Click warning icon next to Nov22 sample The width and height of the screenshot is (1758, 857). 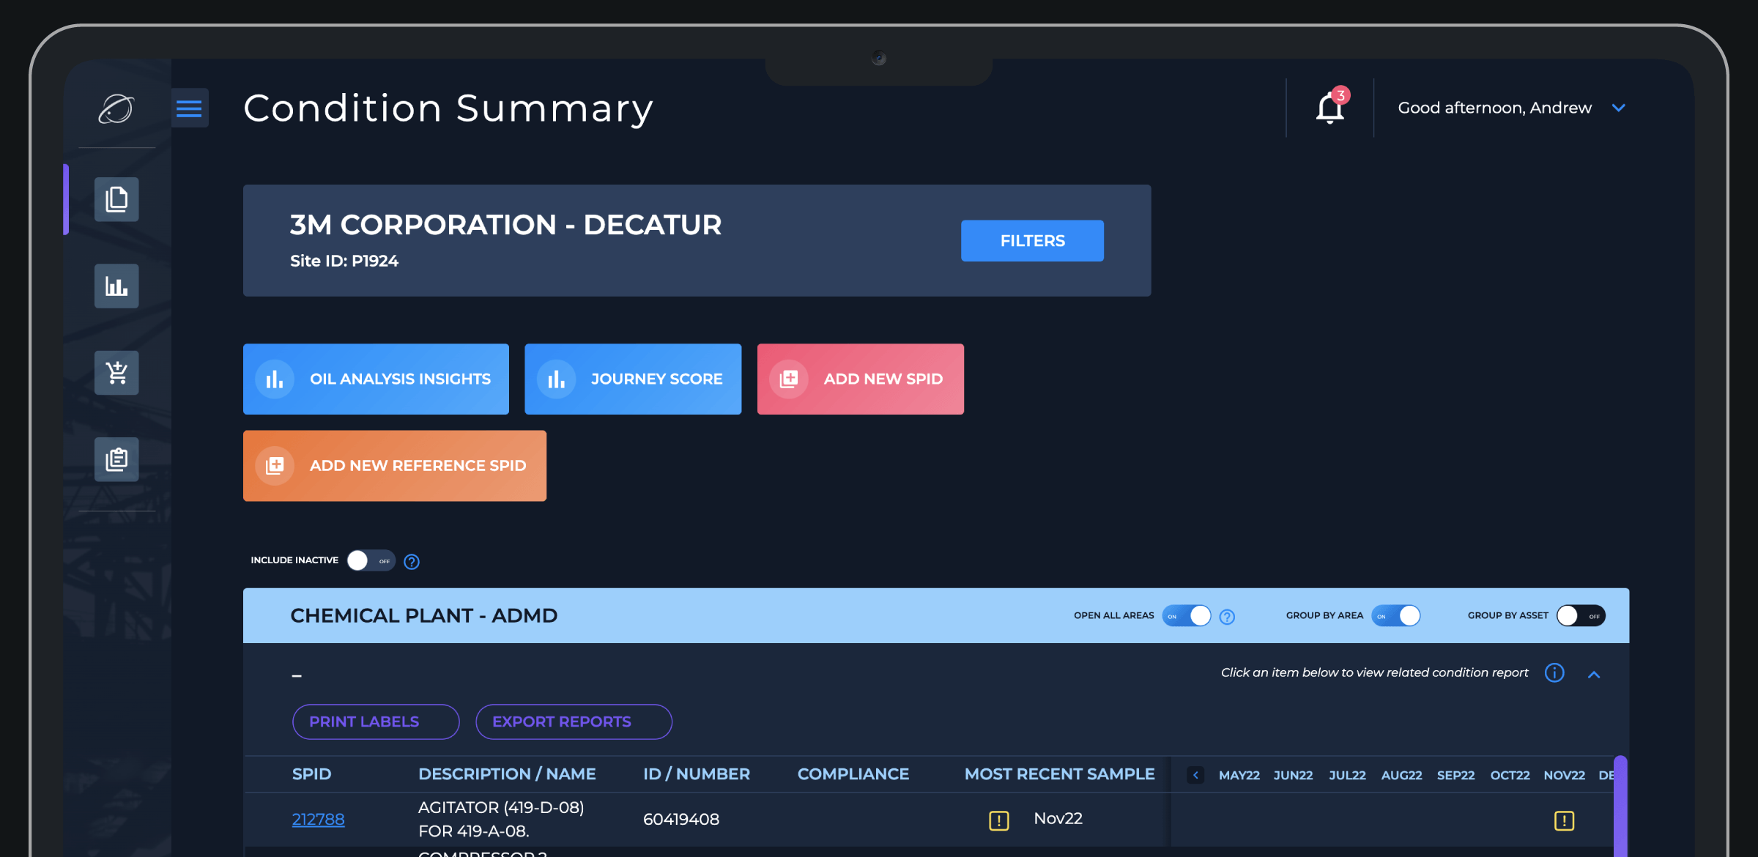tap(999, 820)
